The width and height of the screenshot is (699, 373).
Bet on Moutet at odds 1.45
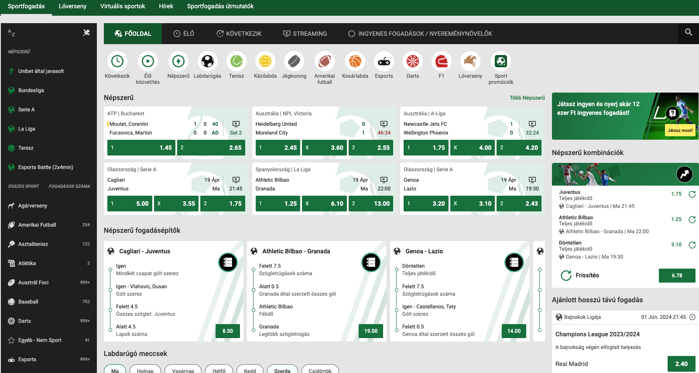(141, 148)
